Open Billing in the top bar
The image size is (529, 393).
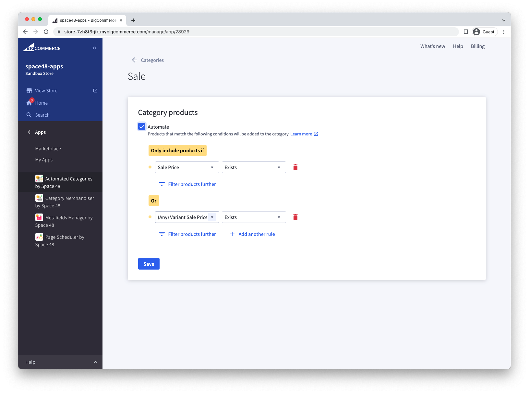(x=478, y=46)
